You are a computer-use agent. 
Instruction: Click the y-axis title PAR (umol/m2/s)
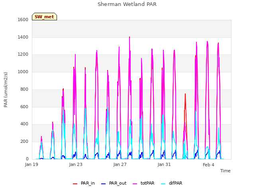tap(6, 90)
